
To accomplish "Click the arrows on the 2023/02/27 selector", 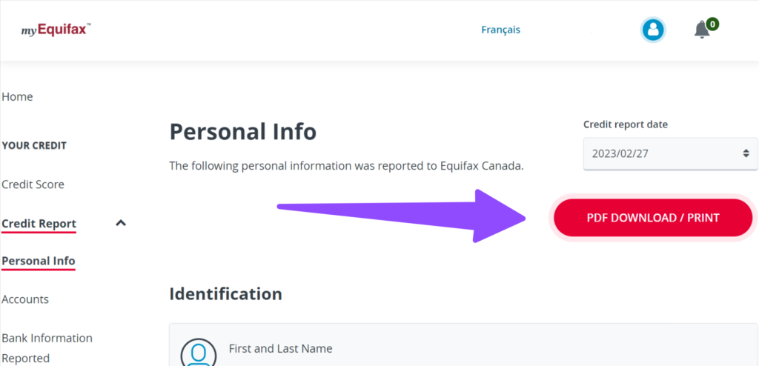I will tap(746, 153).
